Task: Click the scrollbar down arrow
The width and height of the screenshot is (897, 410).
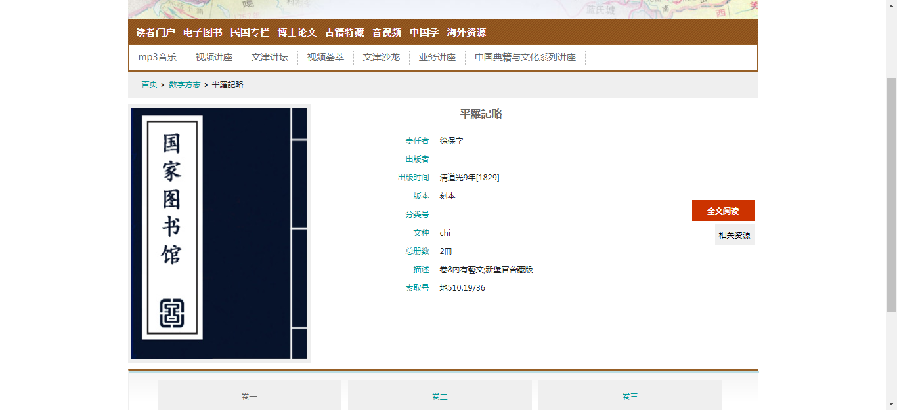Action: [x=891, y=404]
